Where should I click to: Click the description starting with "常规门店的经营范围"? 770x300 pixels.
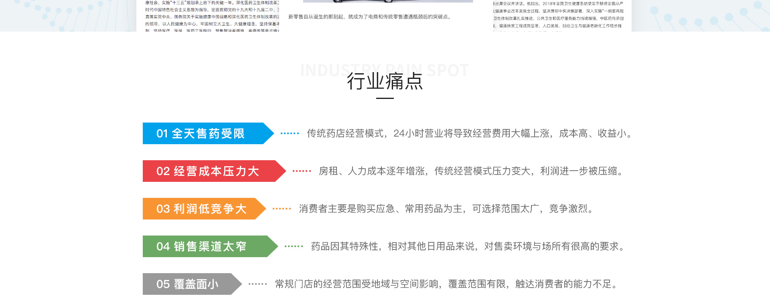[x=447, y=284]
